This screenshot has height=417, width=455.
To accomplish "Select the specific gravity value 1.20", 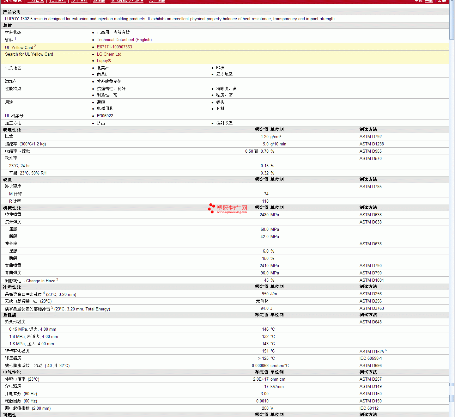I will [x=264, y=137].
